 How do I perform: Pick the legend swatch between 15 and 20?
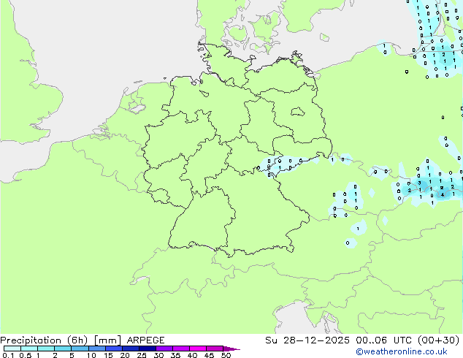pyautogui.click(x=114, y=349)
